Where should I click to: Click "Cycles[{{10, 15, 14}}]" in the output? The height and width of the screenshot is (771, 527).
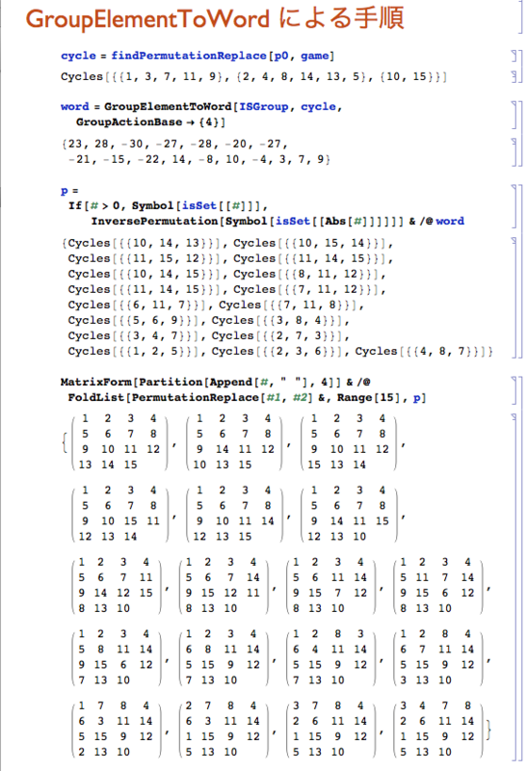[309, 243]
